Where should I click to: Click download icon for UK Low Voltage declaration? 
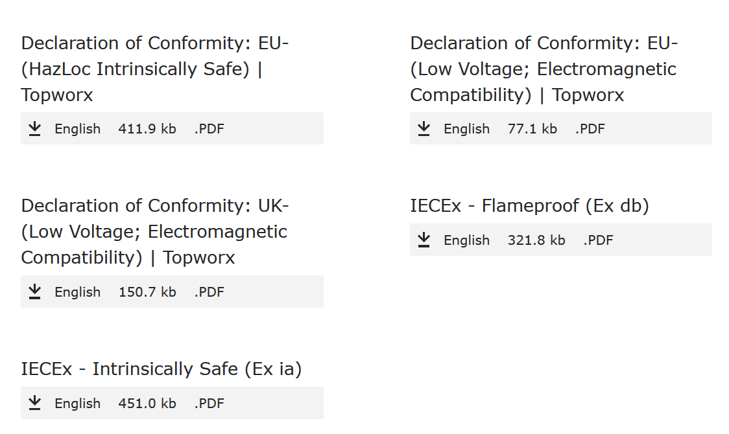[35, 292]
